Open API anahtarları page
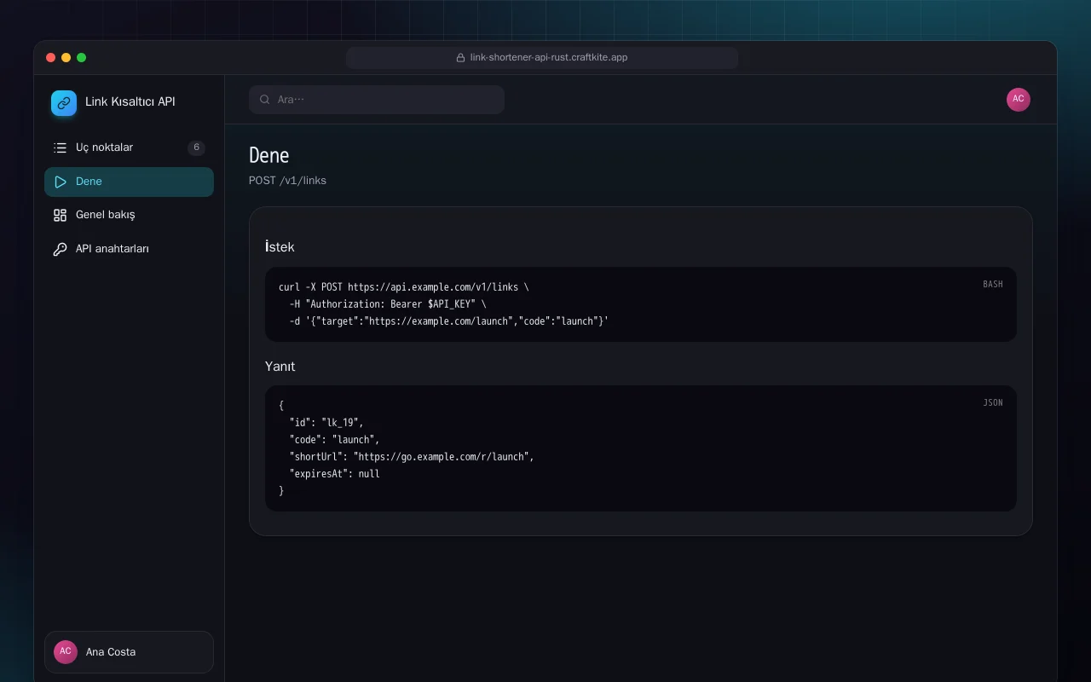 129,249
